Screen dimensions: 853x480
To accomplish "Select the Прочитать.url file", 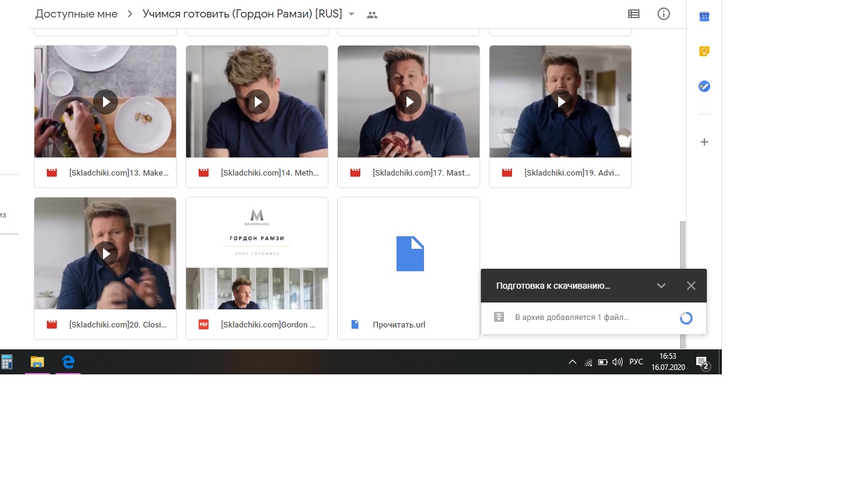I will coord(408,269).
